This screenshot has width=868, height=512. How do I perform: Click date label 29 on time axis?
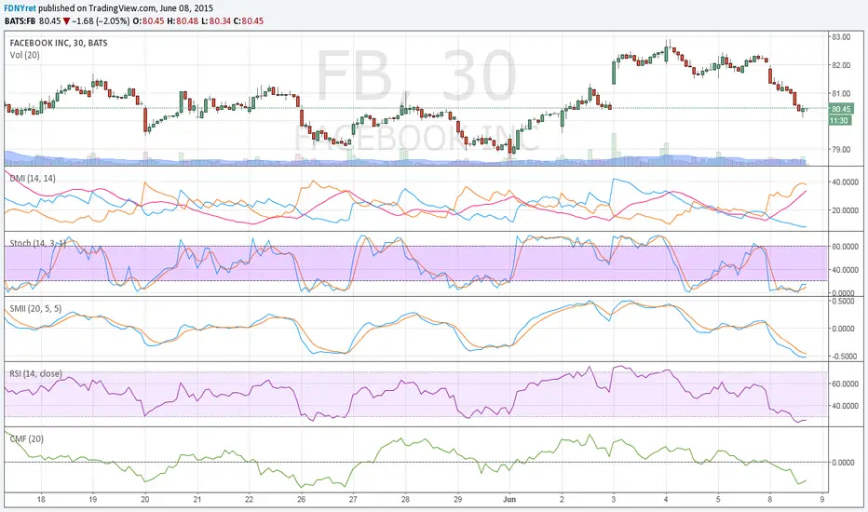click(x=458, y=499)
